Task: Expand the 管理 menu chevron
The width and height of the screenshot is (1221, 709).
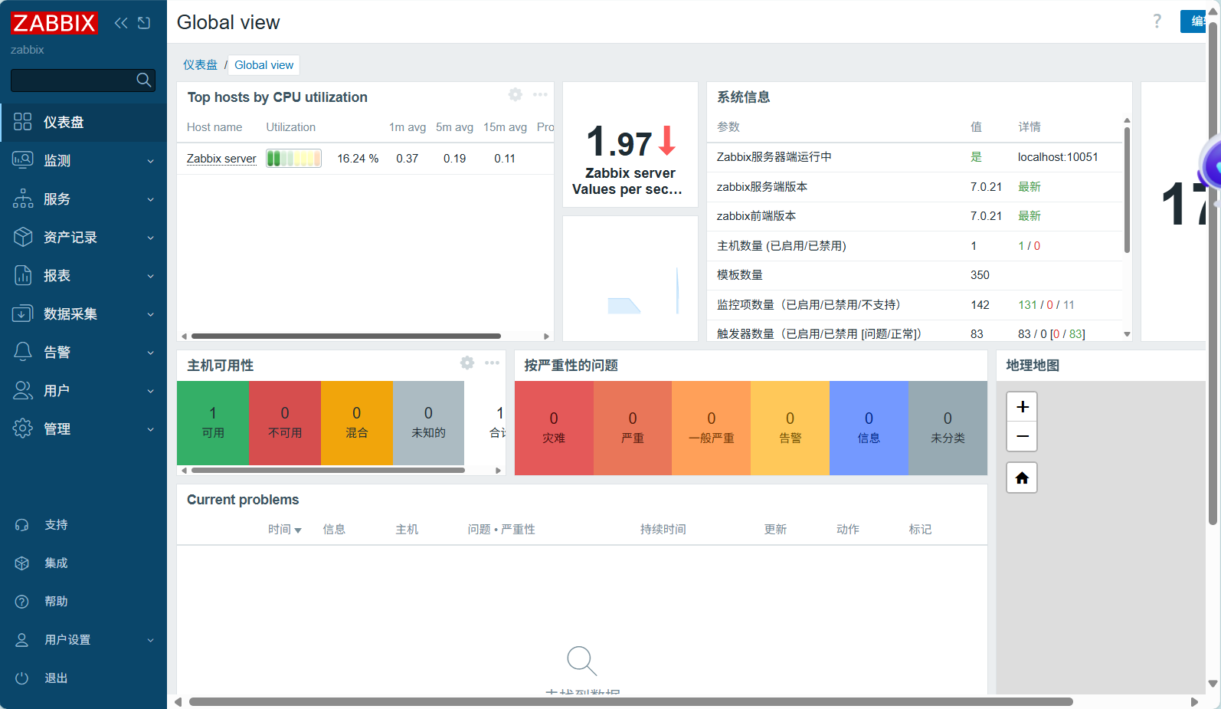Action: tap(150, 429)
